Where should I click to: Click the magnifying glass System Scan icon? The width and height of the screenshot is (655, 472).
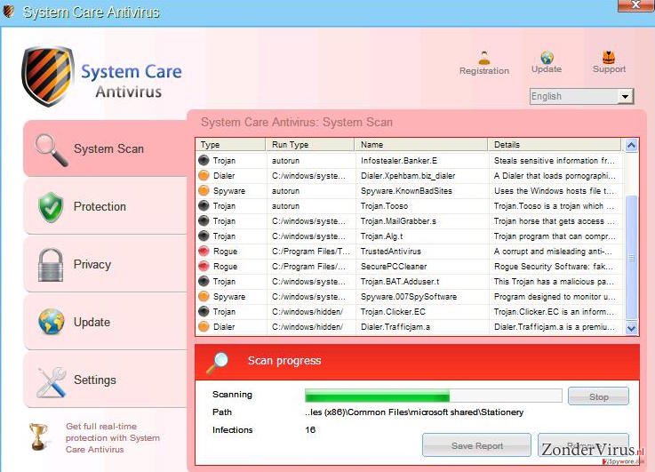(x=51, y=149)
